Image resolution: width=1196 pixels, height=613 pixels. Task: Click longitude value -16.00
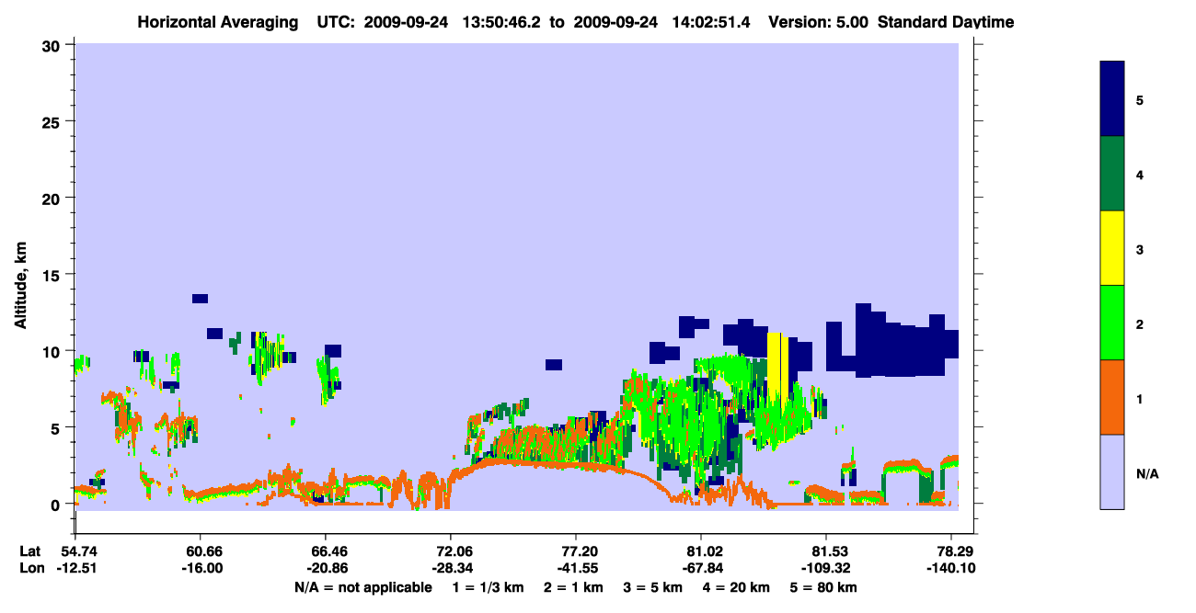[201, 568]
